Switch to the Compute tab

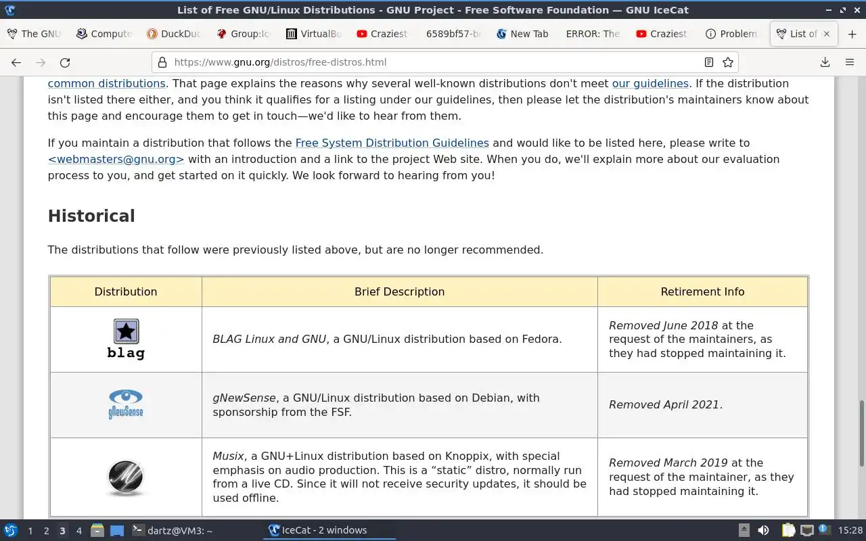[x=104, y=34]
